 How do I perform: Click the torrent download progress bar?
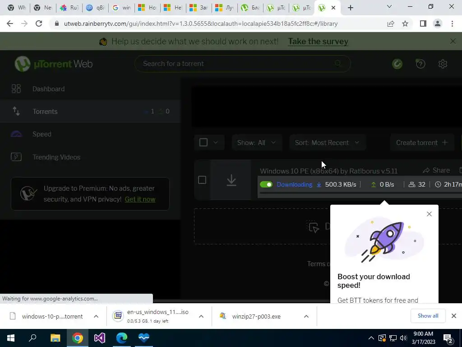360,194
